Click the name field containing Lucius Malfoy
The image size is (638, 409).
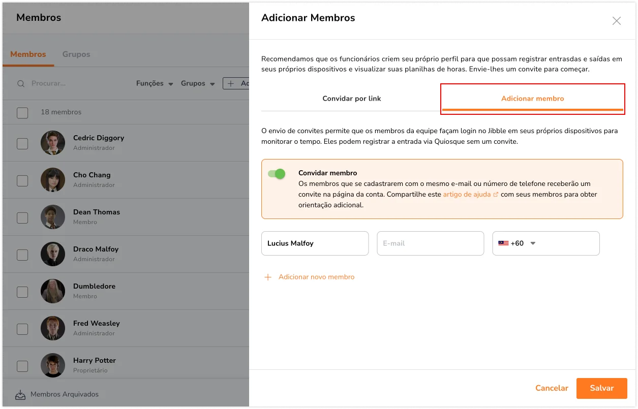click(x=315, y=243)
